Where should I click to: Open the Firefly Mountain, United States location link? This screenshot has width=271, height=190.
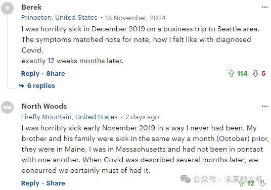[x=69, y=117]
